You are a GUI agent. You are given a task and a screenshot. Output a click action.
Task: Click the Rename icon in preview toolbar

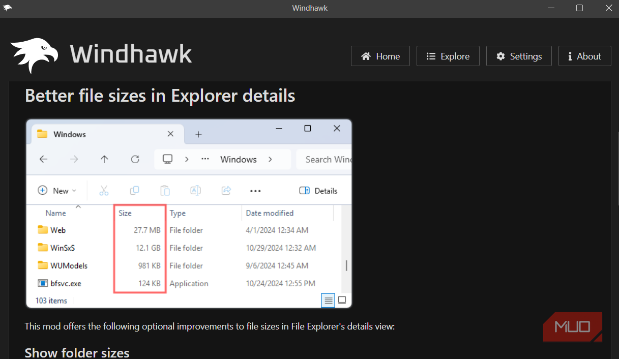[x=195, y=191]
